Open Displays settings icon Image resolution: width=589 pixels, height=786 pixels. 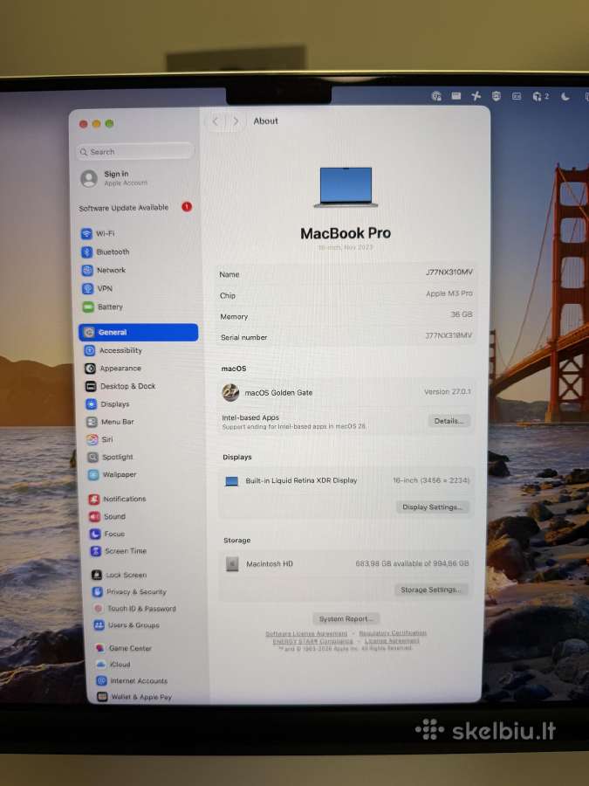point(91,404)
